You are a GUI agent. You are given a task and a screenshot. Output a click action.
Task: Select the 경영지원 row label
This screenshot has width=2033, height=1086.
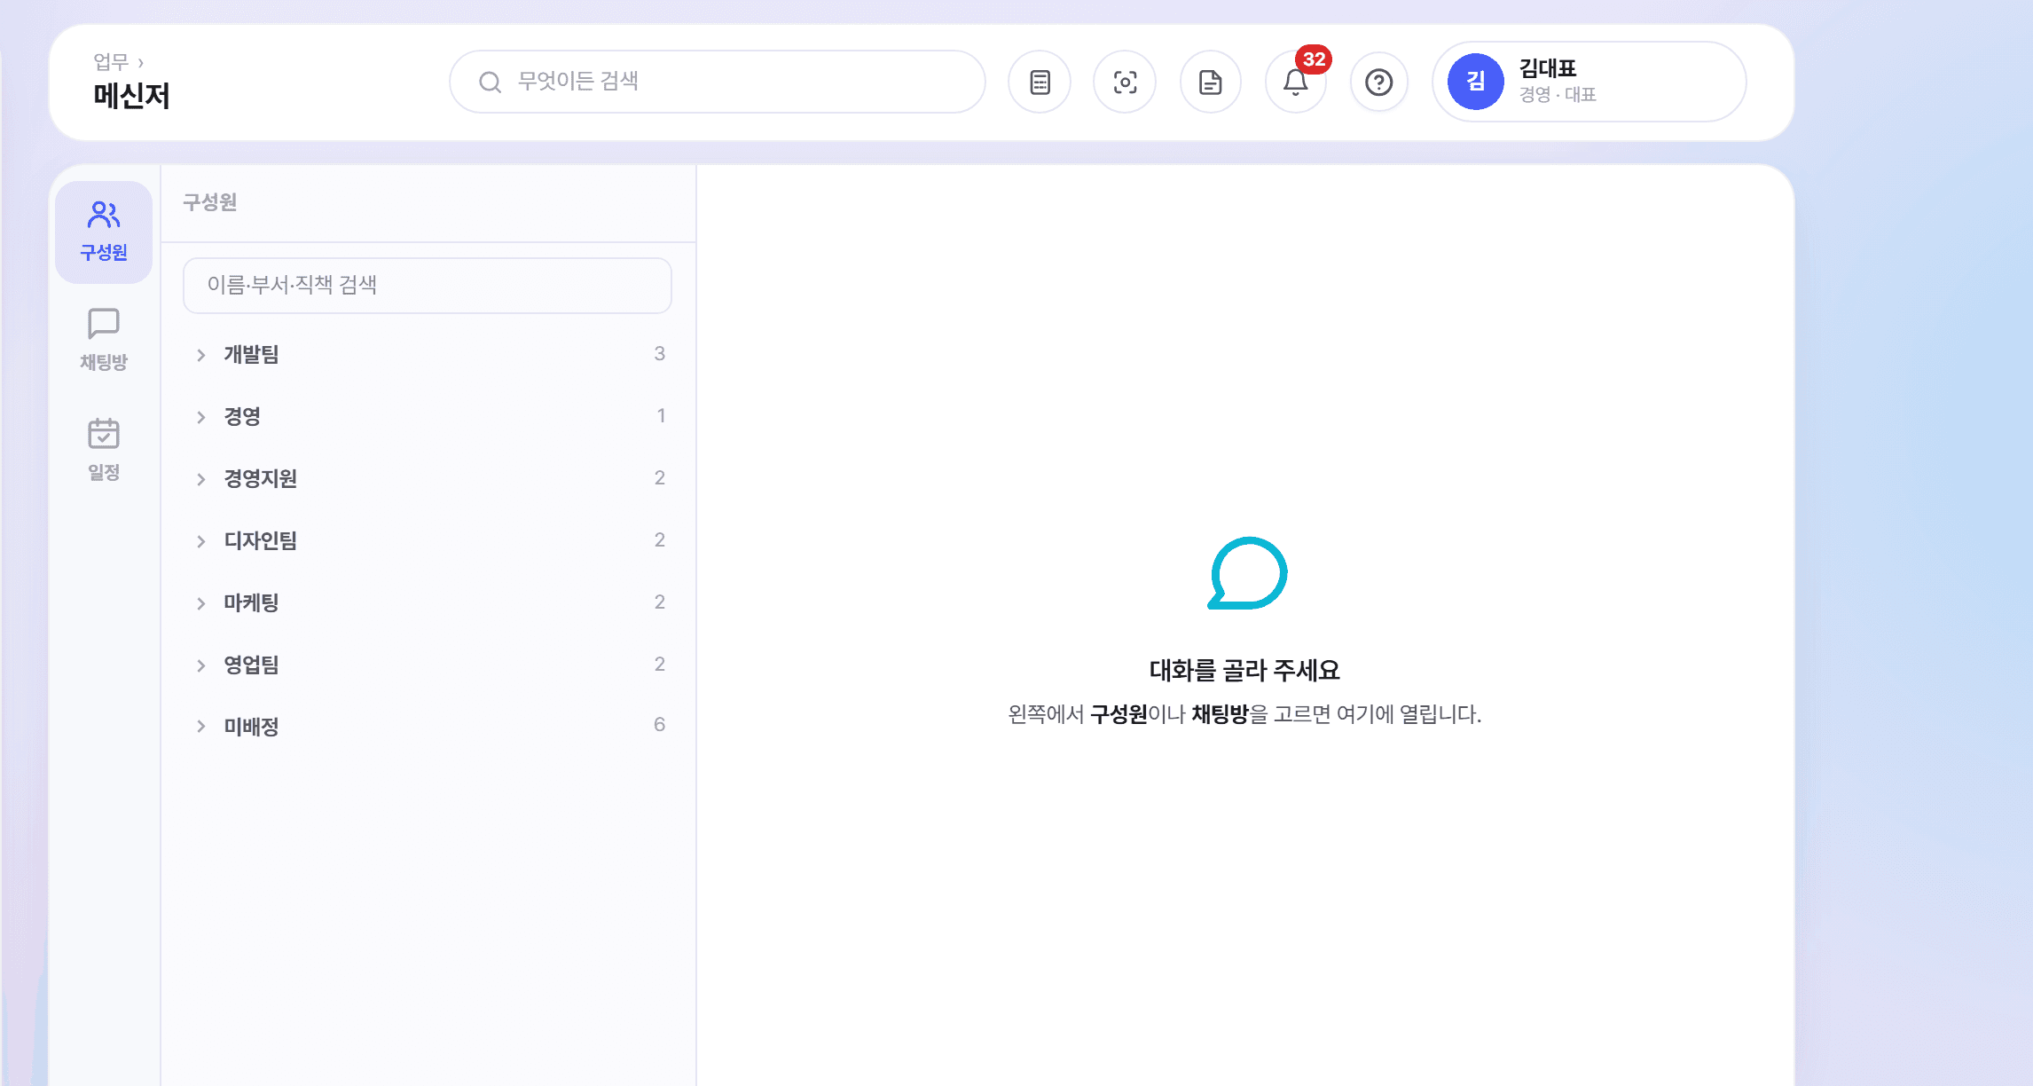tap(260, 478)
